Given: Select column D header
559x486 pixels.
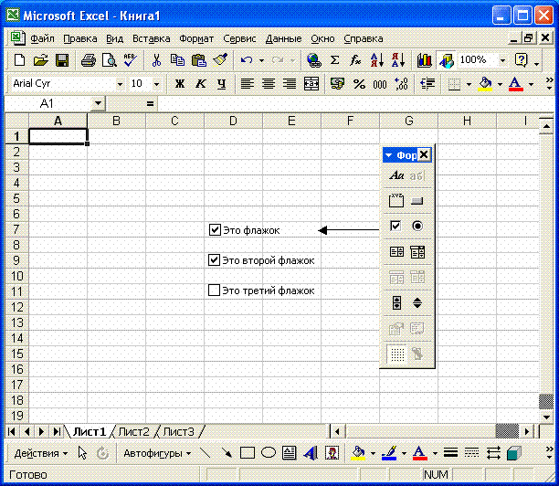Looking at the screenshot, I should click(233, 121).
